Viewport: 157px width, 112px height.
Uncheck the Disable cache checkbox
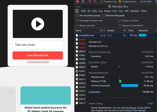pyautogui.click(x=120, y=2)
